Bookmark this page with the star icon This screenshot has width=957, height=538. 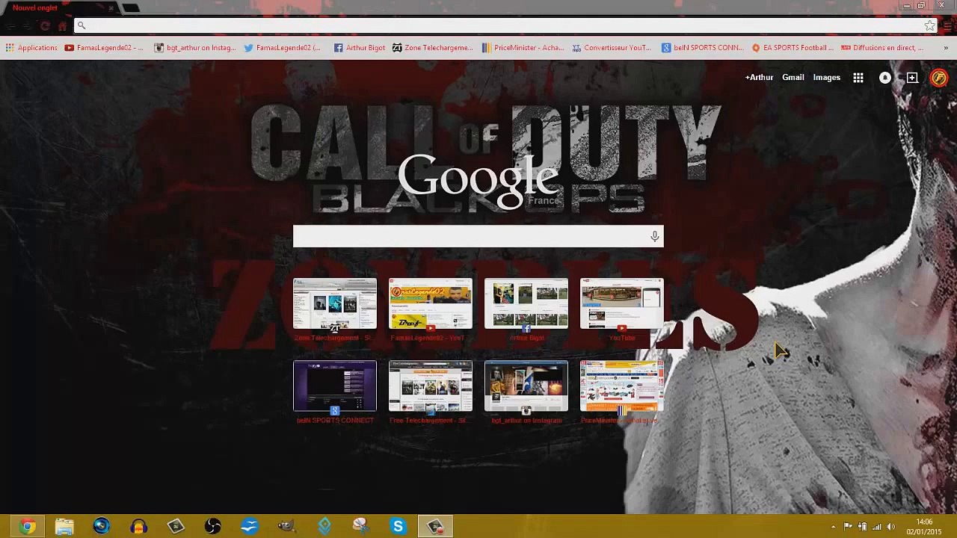pyautogui.click(x=929, y=26)
